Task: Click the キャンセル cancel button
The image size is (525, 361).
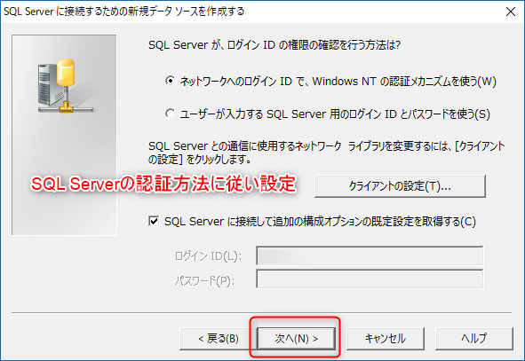Action: click(385, 338)
